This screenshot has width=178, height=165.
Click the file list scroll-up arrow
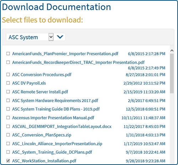tap(172, 51)
